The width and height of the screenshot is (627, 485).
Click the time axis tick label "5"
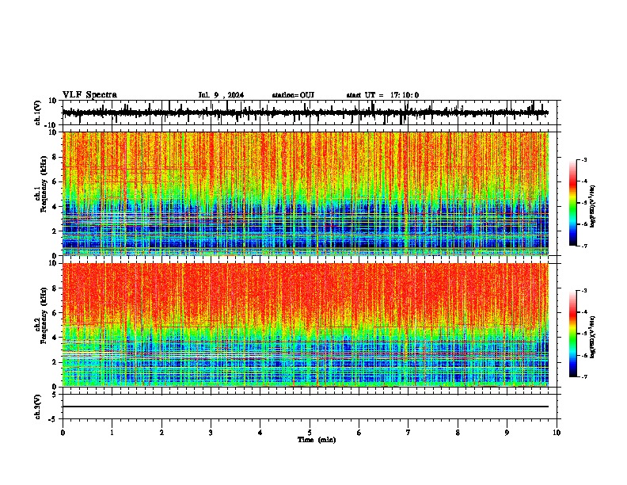310,433
